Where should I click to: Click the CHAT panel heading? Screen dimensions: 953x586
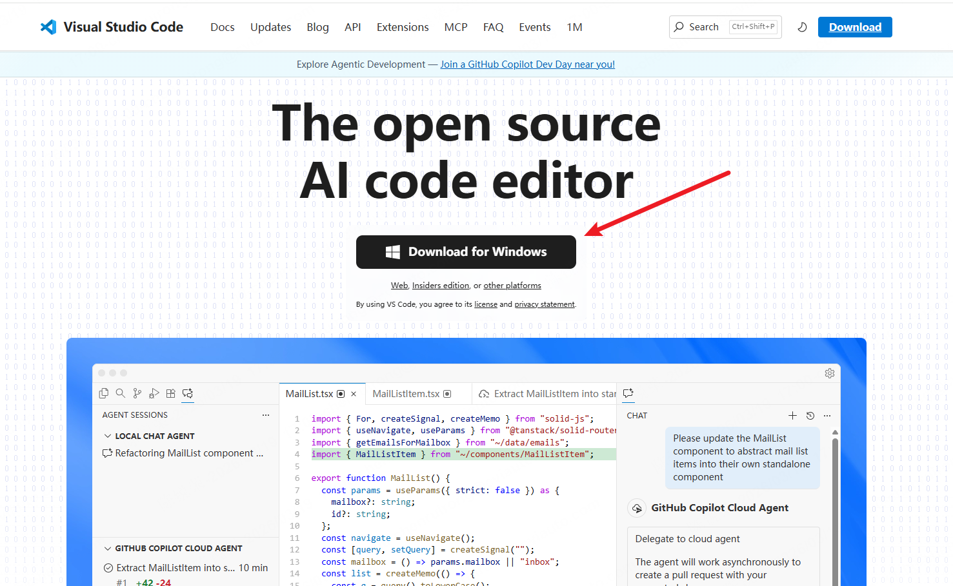[637, 416]
